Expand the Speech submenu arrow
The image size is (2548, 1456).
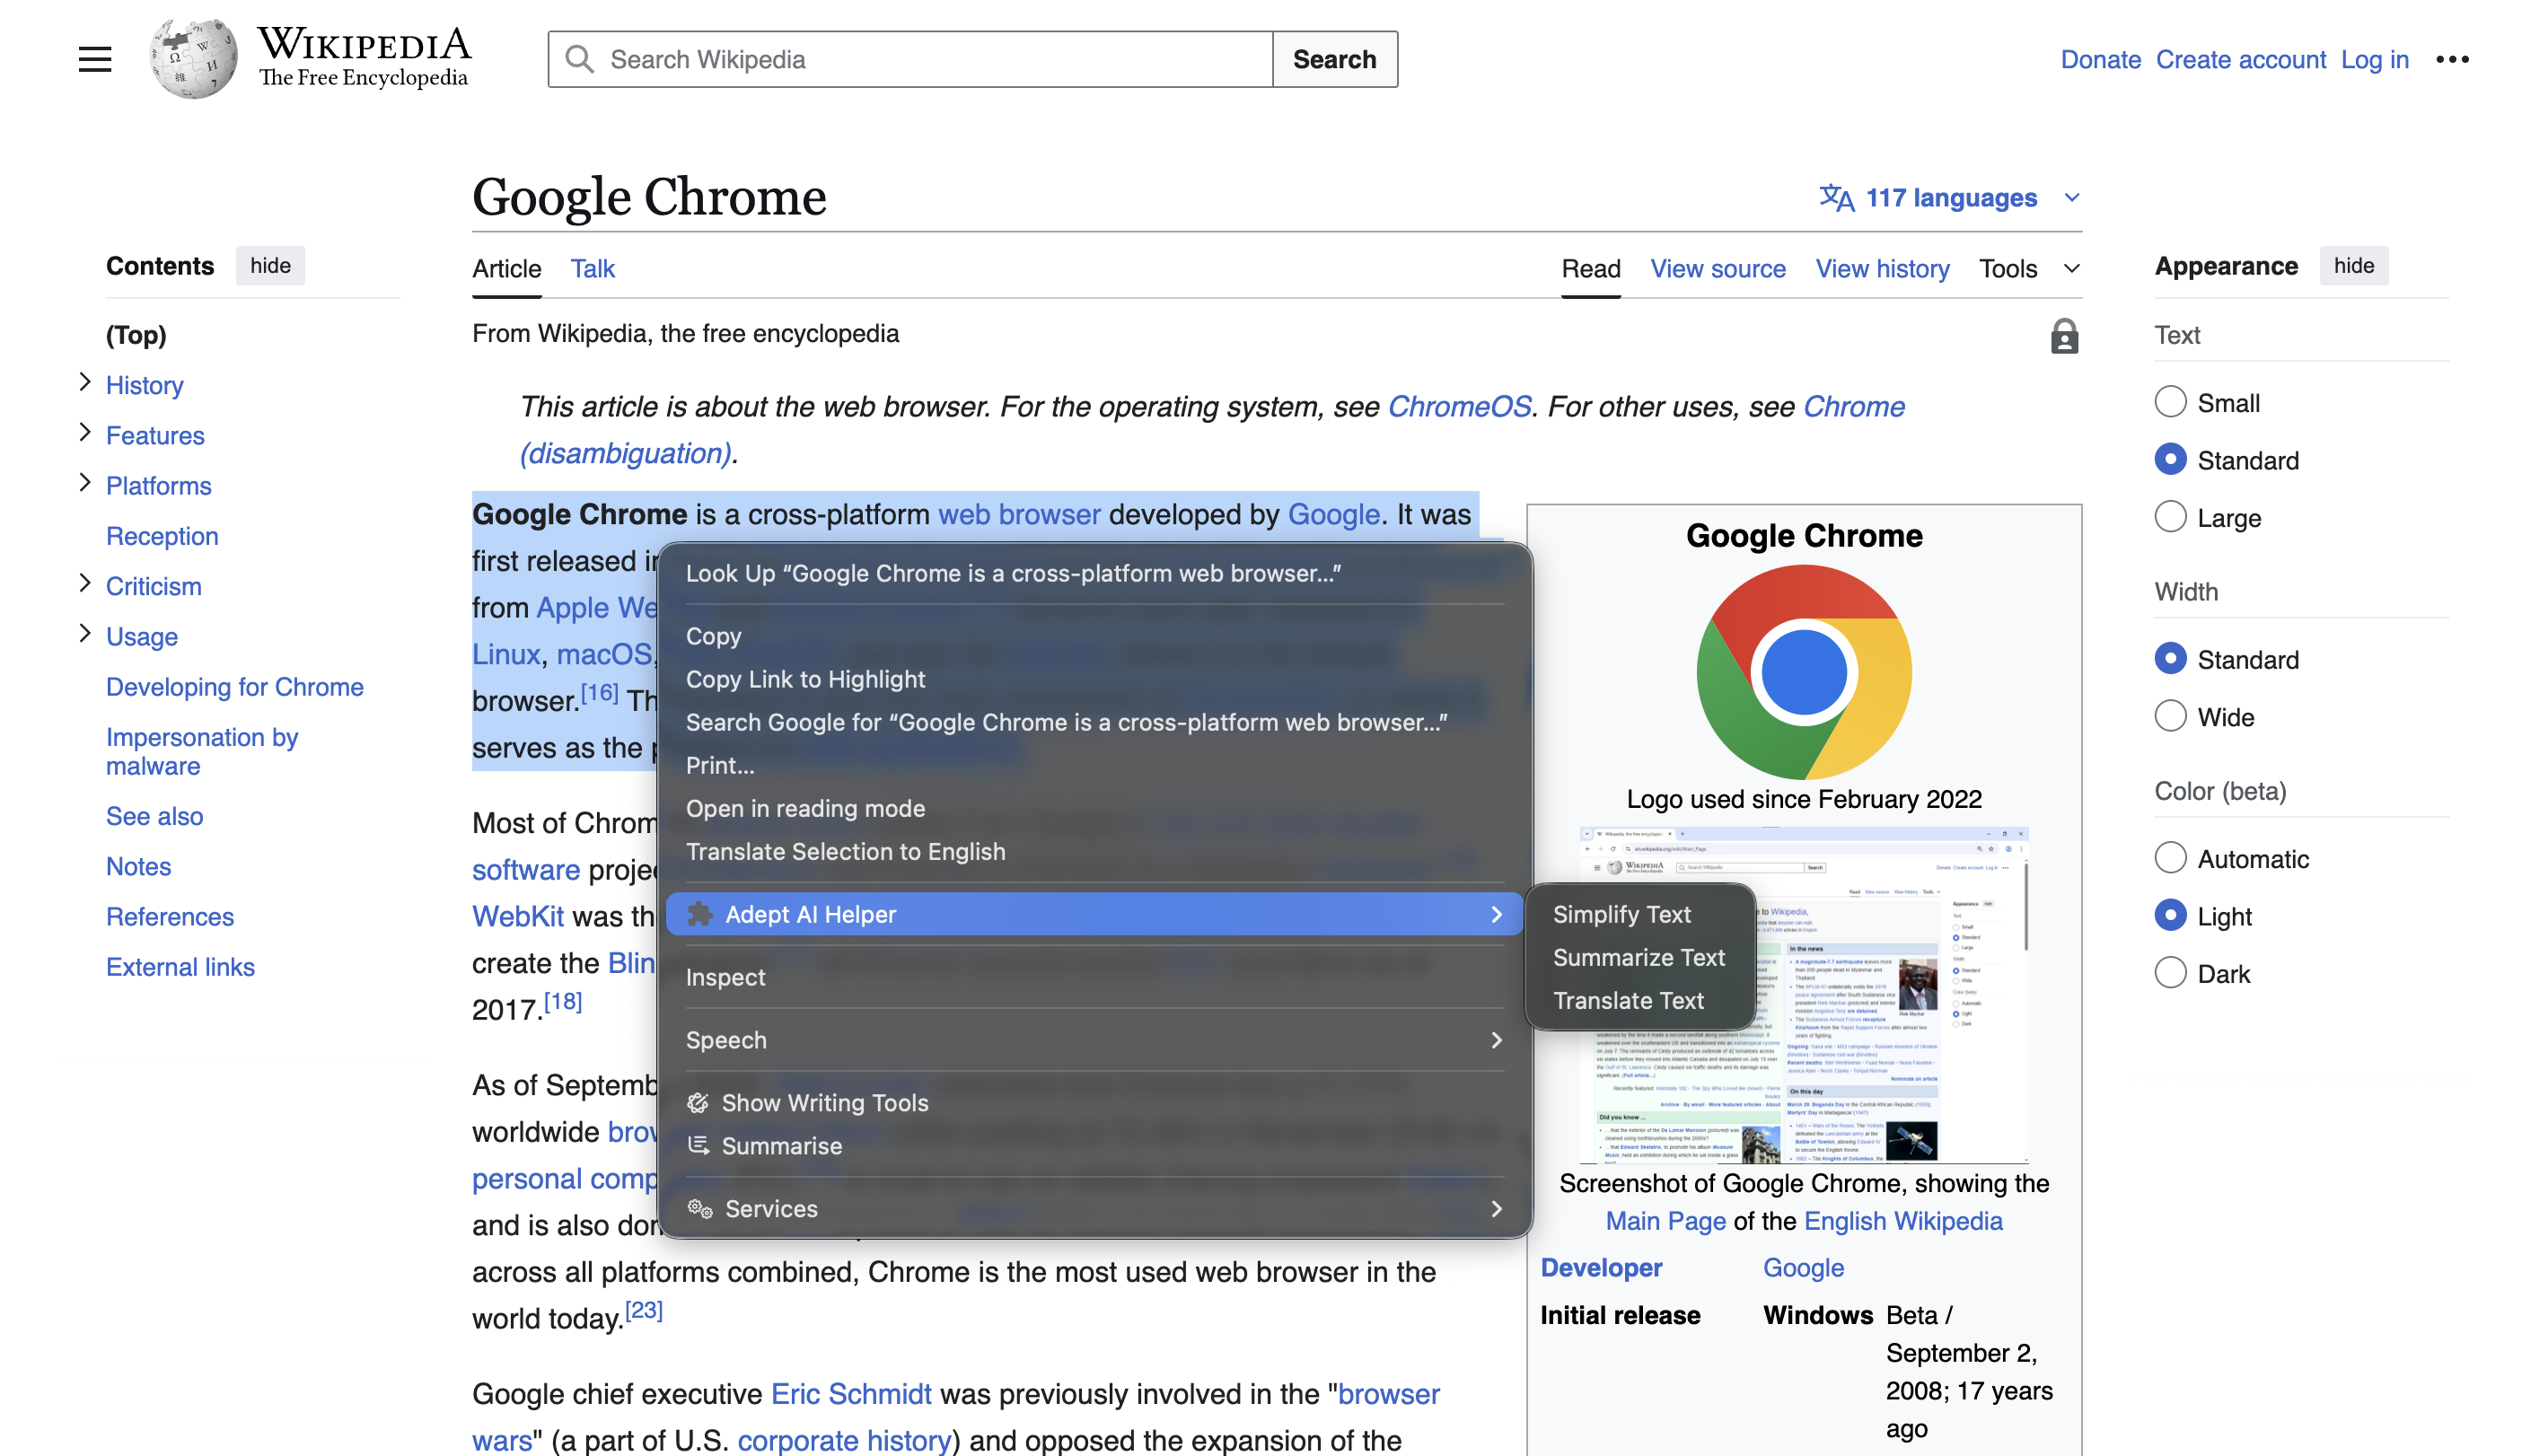pos(1496,1040)
